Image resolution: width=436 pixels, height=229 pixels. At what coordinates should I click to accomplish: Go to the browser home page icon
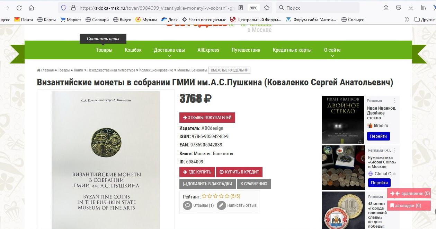tap(32, 8)
